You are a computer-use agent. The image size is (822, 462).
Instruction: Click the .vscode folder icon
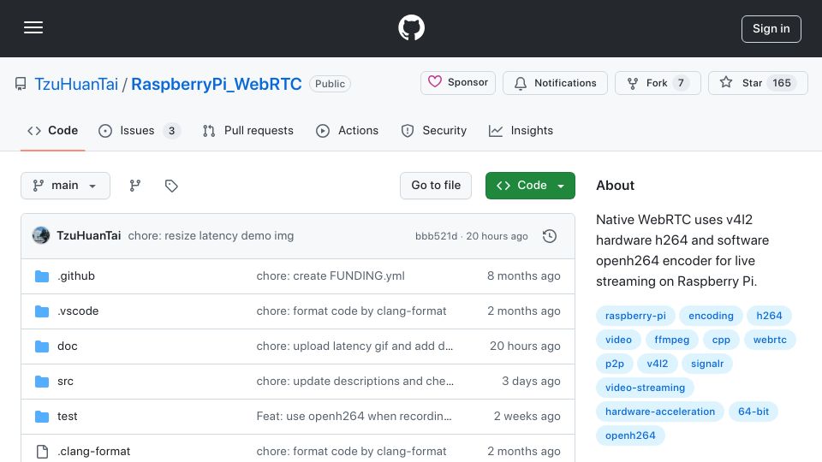42,311
